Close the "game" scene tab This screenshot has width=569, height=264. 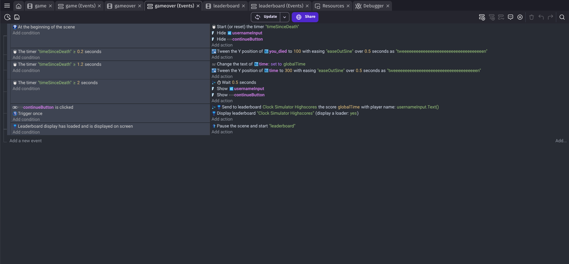[x=50, y=6]
